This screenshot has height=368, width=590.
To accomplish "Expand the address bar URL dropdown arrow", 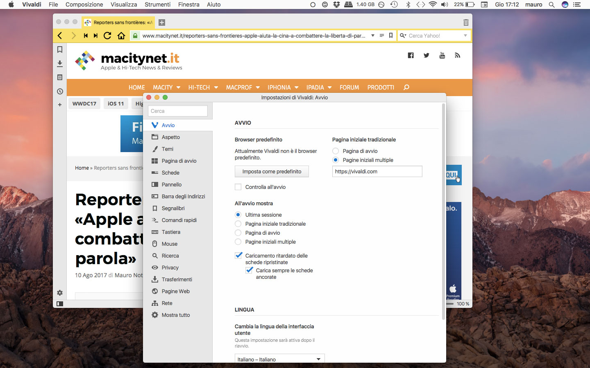I will [373, 36].
